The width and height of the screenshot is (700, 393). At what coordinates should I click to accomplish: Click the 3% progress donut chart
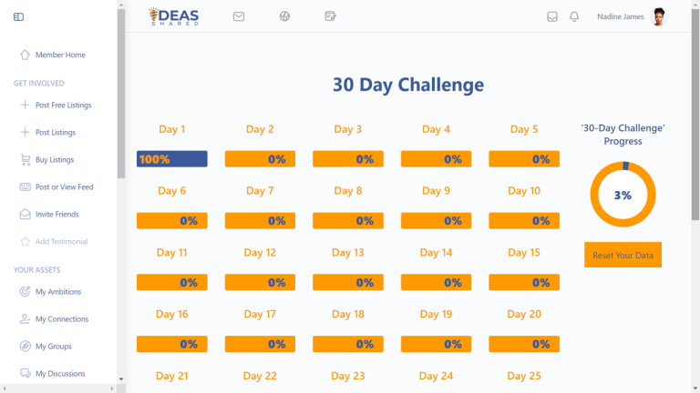coord(623,195)
